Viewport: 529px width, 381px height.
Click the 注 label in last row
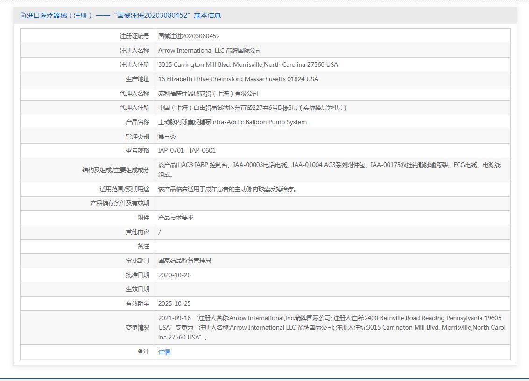[146, 352]
